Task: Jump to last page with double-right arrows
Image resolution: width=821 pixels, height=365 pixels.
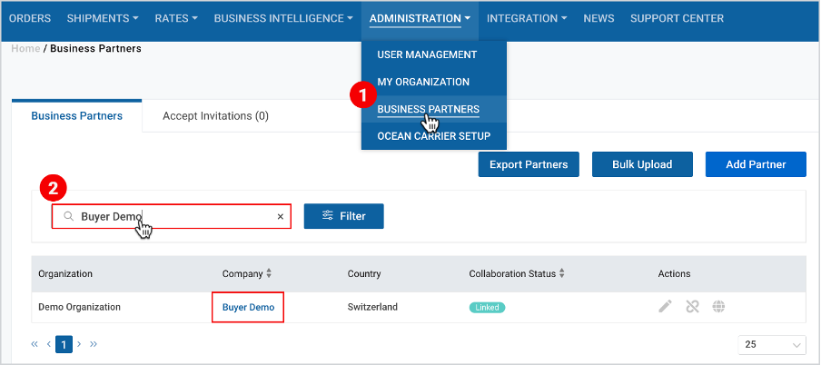Action: [x=94, y=344]
